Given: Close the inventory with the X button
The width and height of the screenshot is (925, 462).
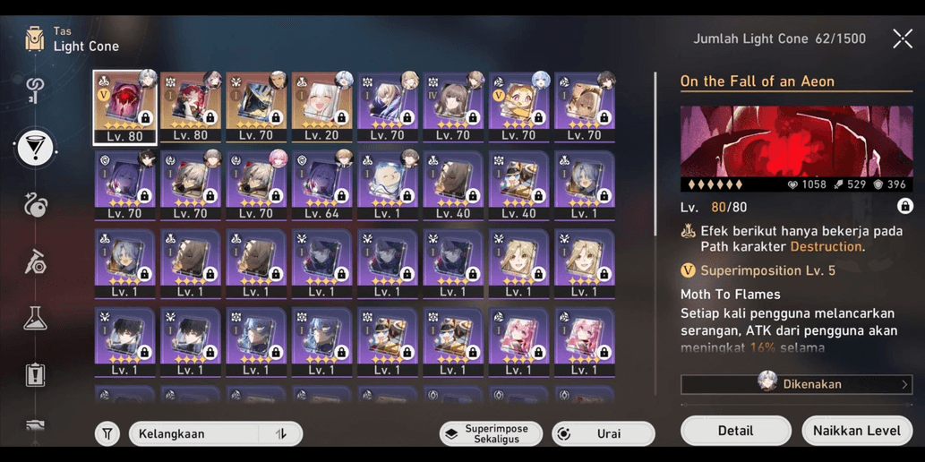Looking at the screenshot, I should [903, 38].
